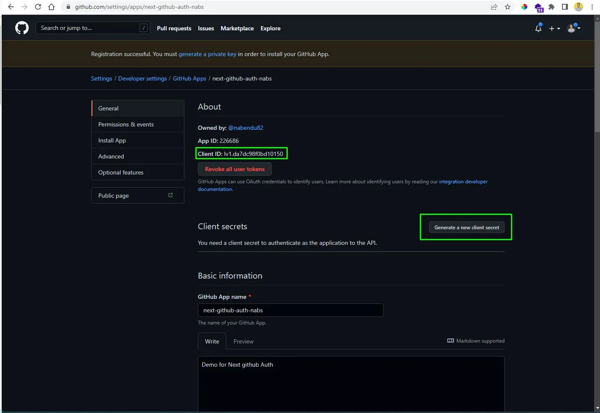Image resolution: width=600 pixels, height=413 pixels.
Task: Select App ID value 226686
Action: (229, 141)
